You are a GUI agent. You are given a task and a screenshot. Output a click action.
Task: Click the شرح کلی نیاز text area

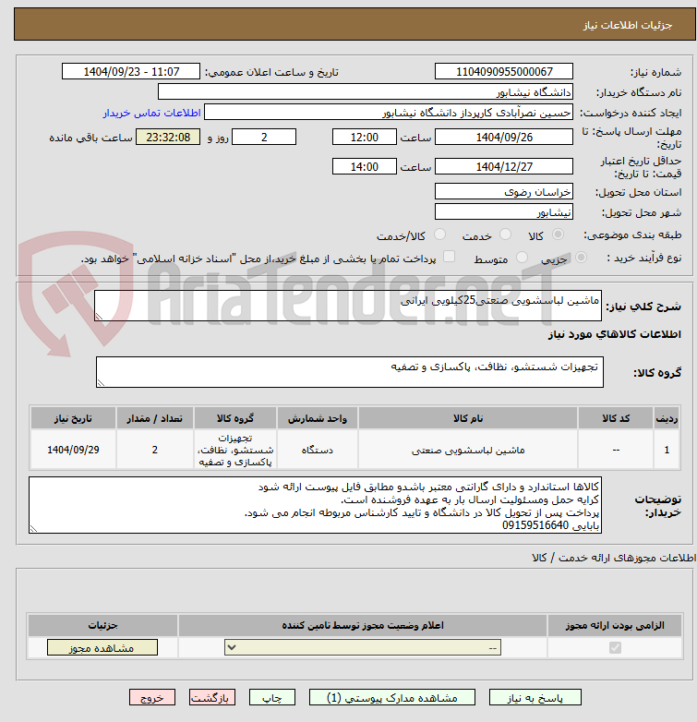(348, 306)
